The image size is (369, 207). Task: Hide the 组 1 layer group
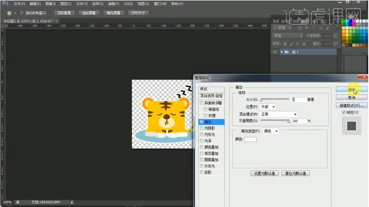coord(275,52)
